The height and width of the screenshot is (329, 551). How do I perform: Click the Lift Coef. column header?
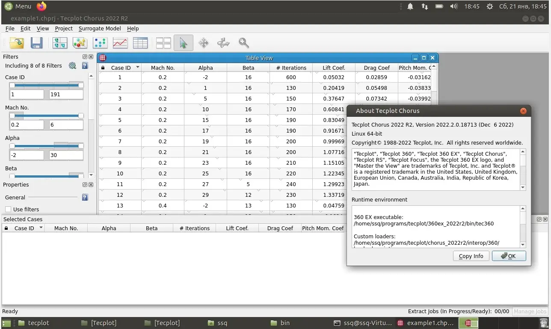pos(334,68)
